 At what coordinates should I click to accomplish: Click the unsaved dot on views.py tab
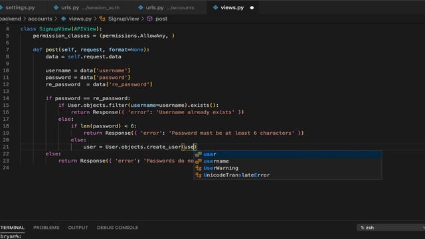coord(252,8)
